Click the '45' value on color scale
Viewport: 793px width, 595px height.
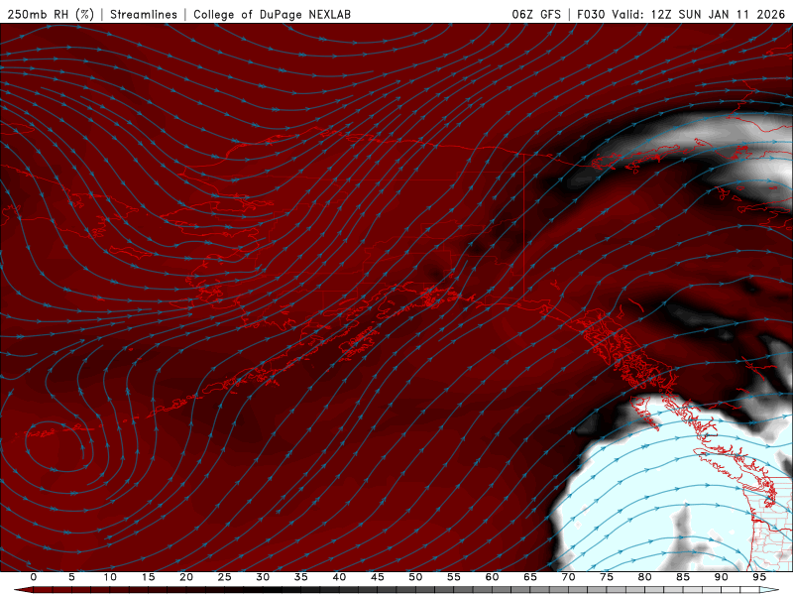coord(377,577)
